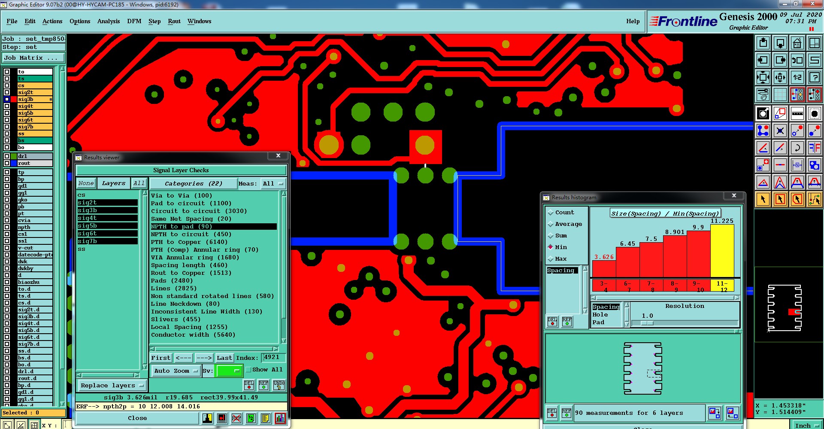Click the crossed-out REF icon in Results viewer
This screenshot has width=824, height=429.
(236, 418)
